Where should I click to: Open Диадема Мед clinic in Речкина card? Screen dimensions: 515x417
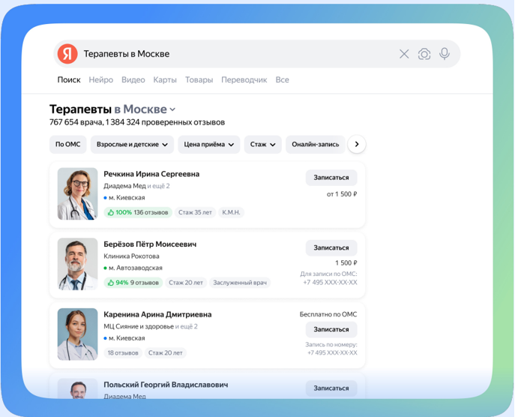[124, 186]
